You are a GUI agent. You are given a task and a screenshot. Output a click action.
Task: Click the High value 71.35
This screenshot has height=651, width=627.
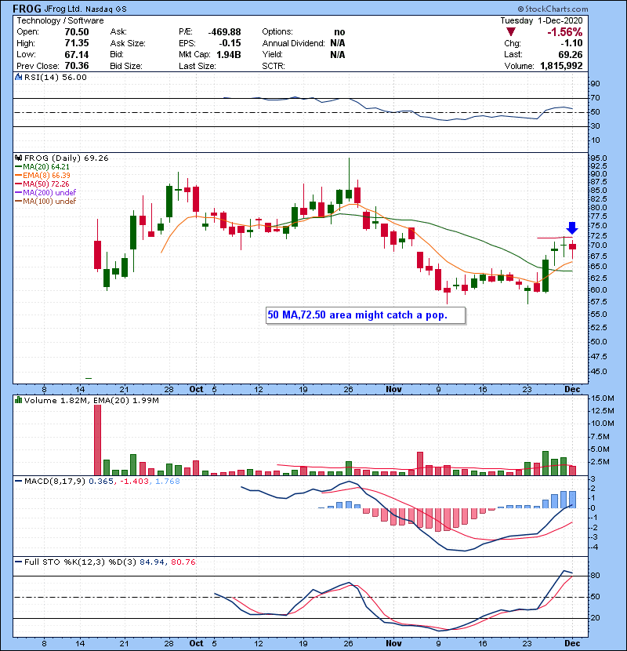coord(77,43)
